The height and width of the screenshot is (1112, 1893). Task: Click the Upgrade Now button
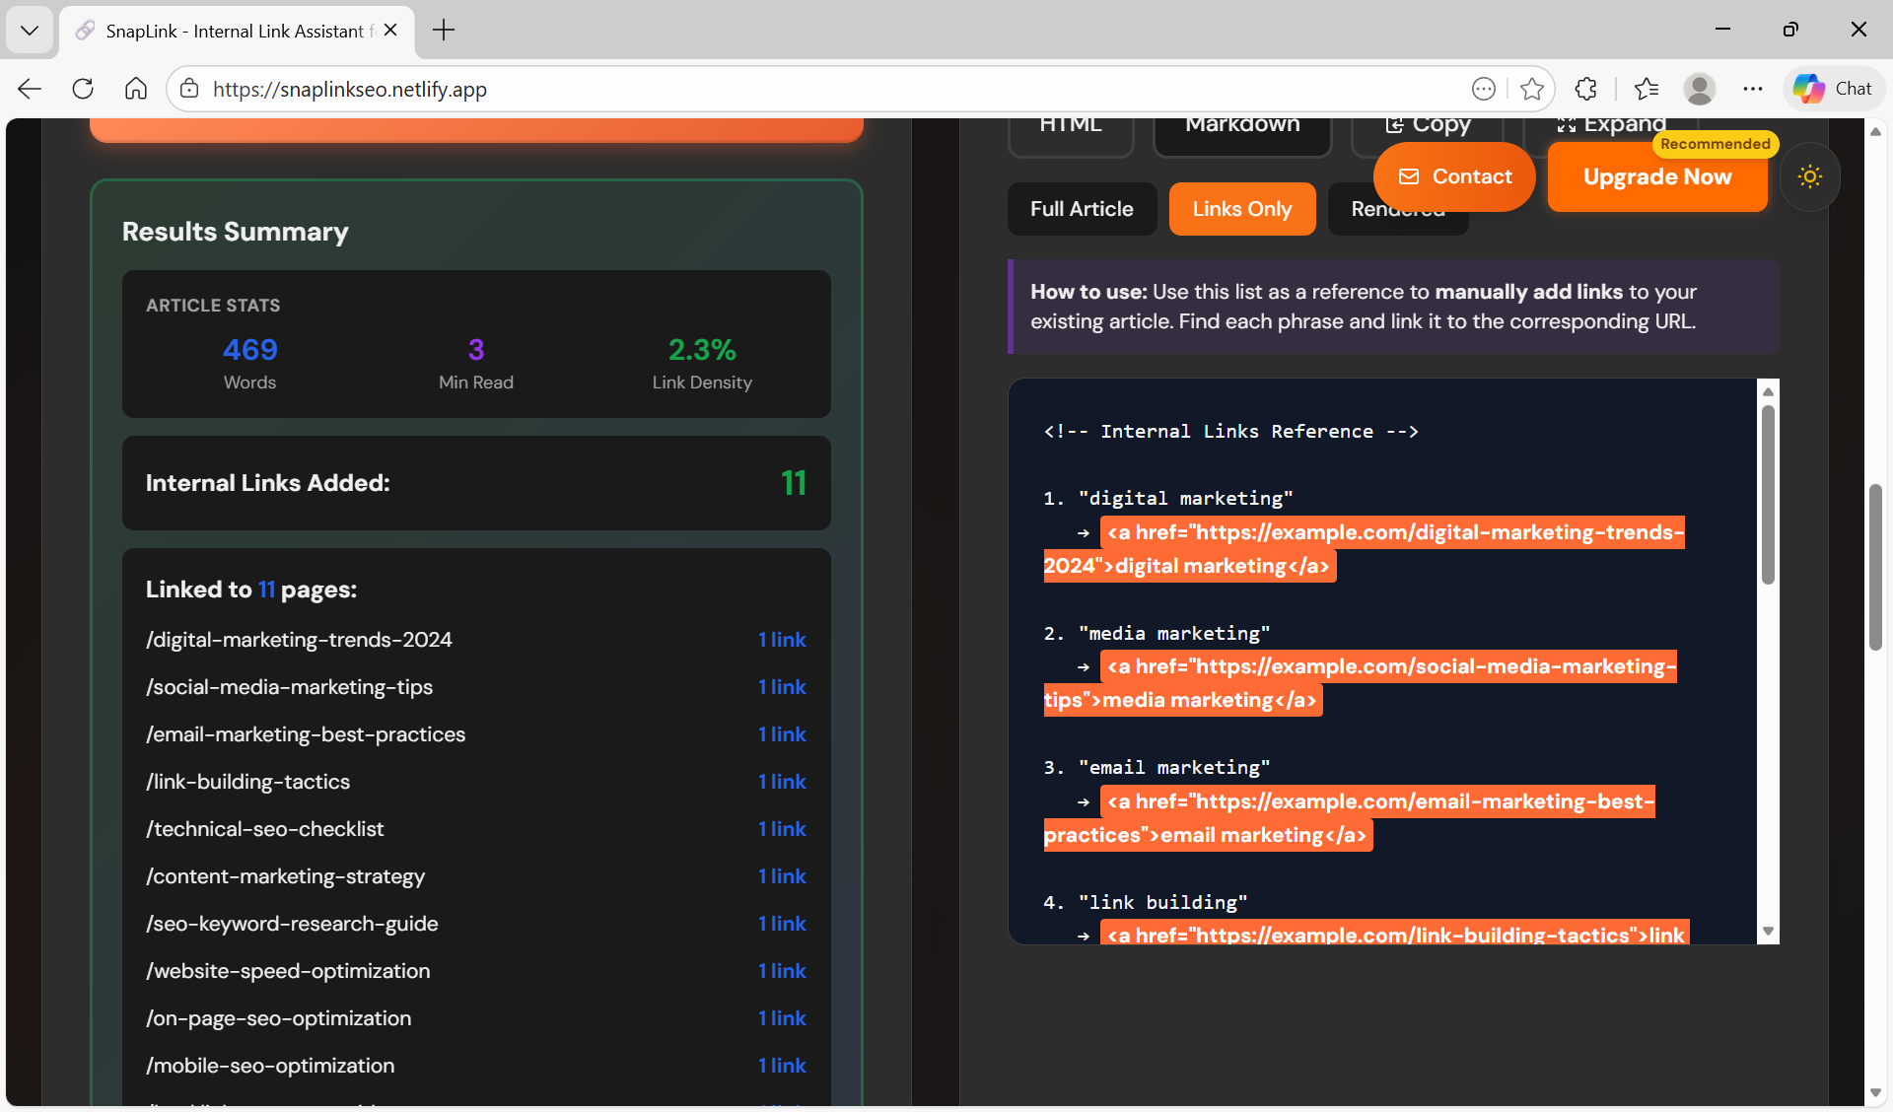point(1657,177)
